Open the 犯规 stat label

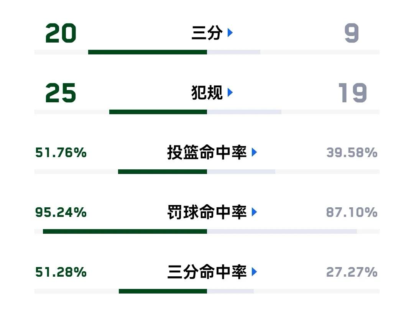pos(207,93)
